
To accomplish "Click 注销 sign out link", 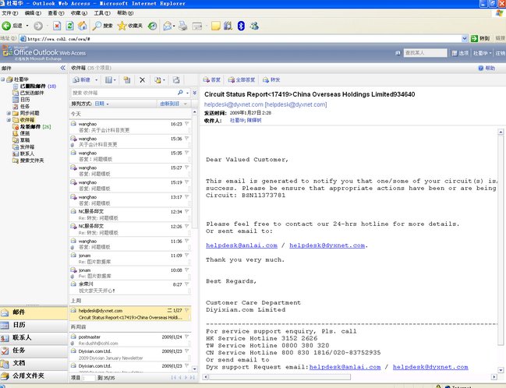I will click(x=501, y=53).
